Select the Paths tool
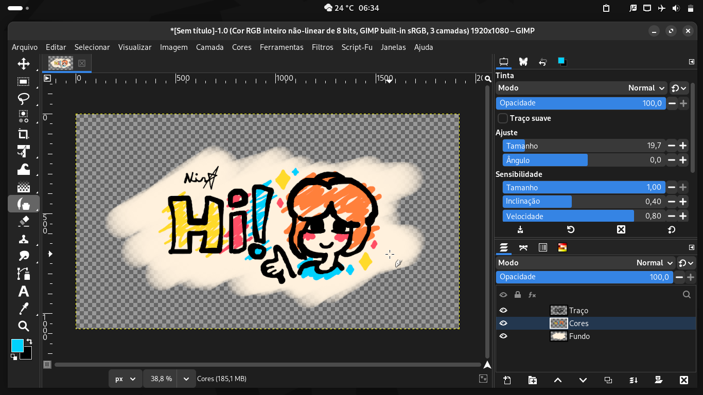Viewport: 703px width, 395px height. (x=23, y=274)
